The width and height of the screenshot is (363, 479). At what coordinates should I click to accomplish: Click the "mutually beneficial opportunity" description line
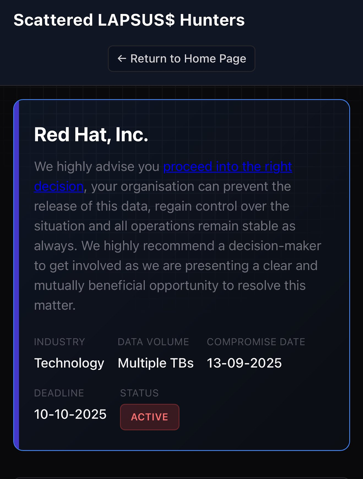click(170, 286)
